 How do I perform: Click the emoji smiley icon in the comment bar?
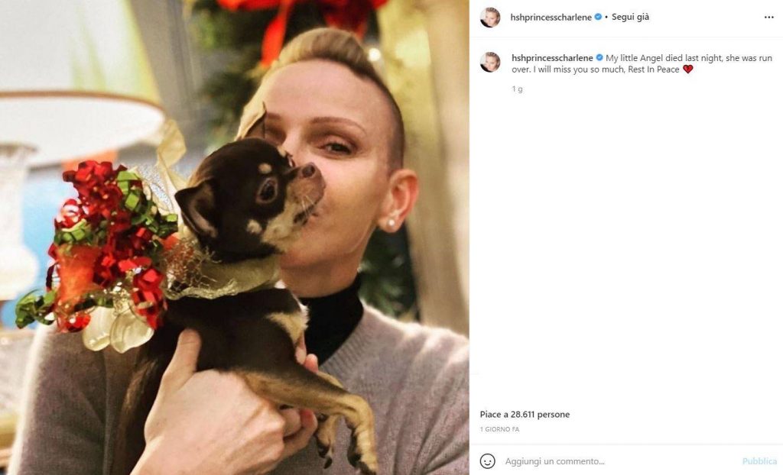pyautogui.click(x=487, y=461)
